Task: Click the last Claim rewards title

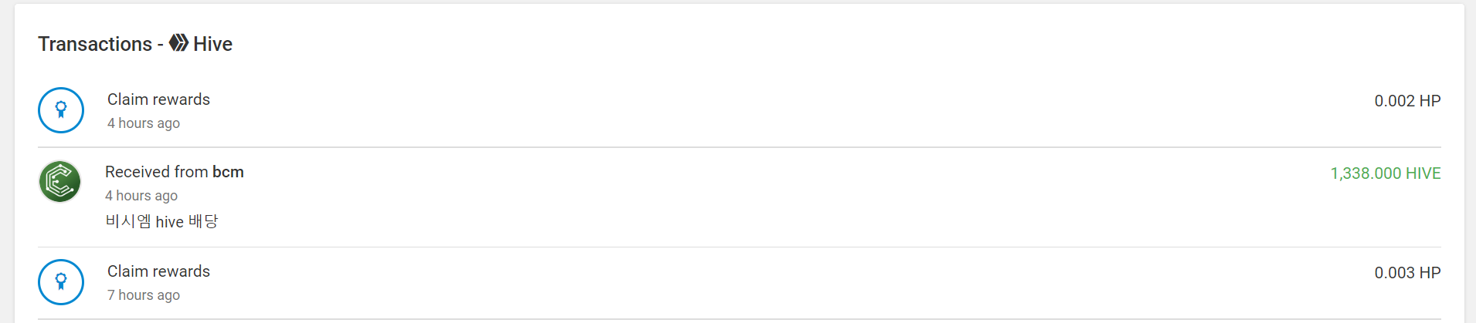Action: pyautogui.click(x=158, y=271)
